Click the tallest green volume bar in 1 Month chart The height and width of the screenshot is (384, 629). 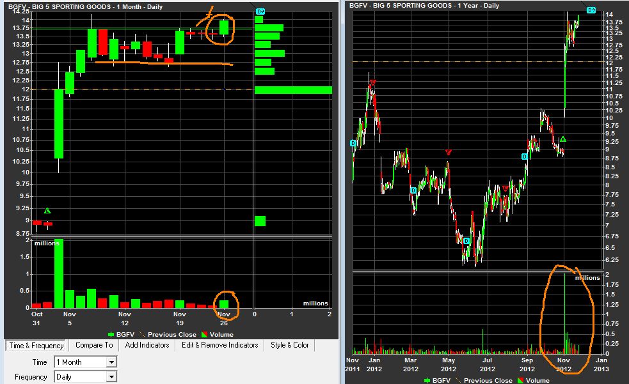coord(59,273)
